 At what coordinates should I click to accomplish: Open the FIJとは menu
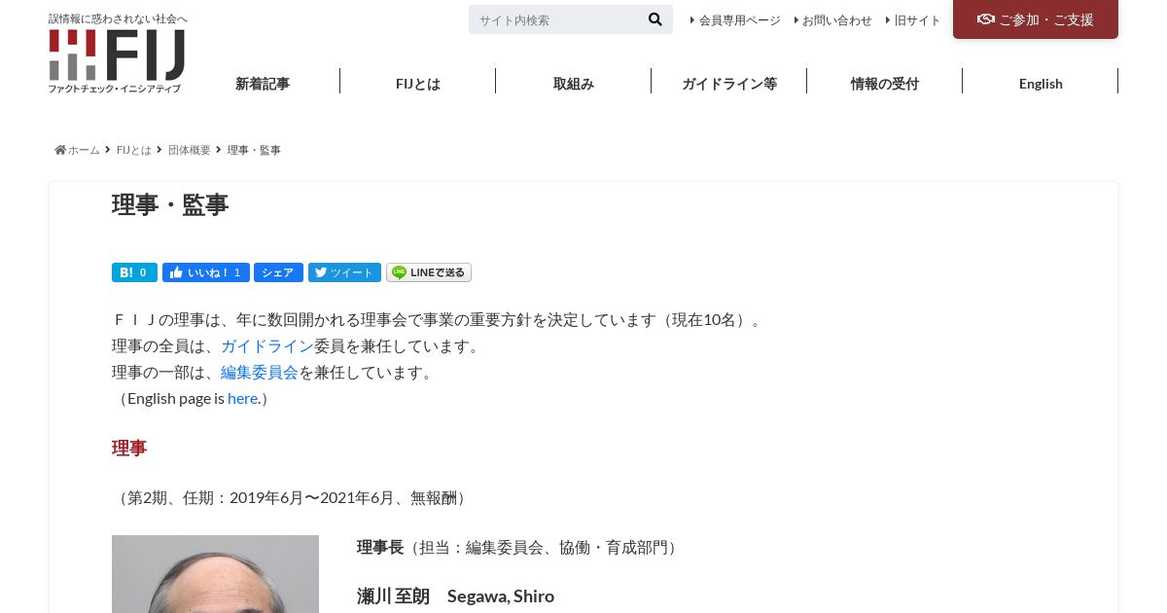[418, 84]
